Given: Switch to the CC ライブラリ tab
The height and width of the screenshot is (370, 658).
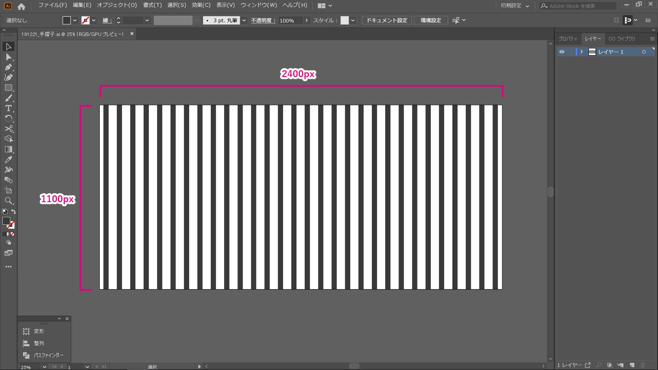Looking at the screenshot, I should pos(622,39).
